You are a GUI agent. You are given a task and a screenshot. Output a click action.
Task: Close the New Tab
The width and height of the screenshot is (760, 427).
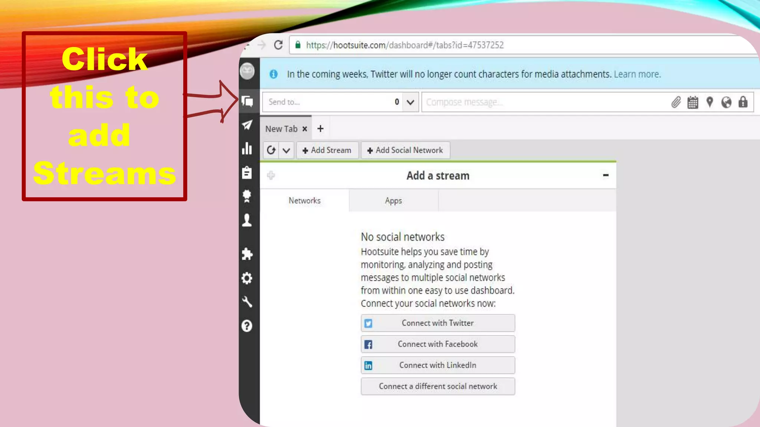[305, 129]
